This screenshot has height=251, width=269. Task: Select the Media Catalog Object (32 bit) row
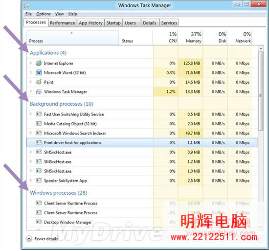(x=142, y=123)
